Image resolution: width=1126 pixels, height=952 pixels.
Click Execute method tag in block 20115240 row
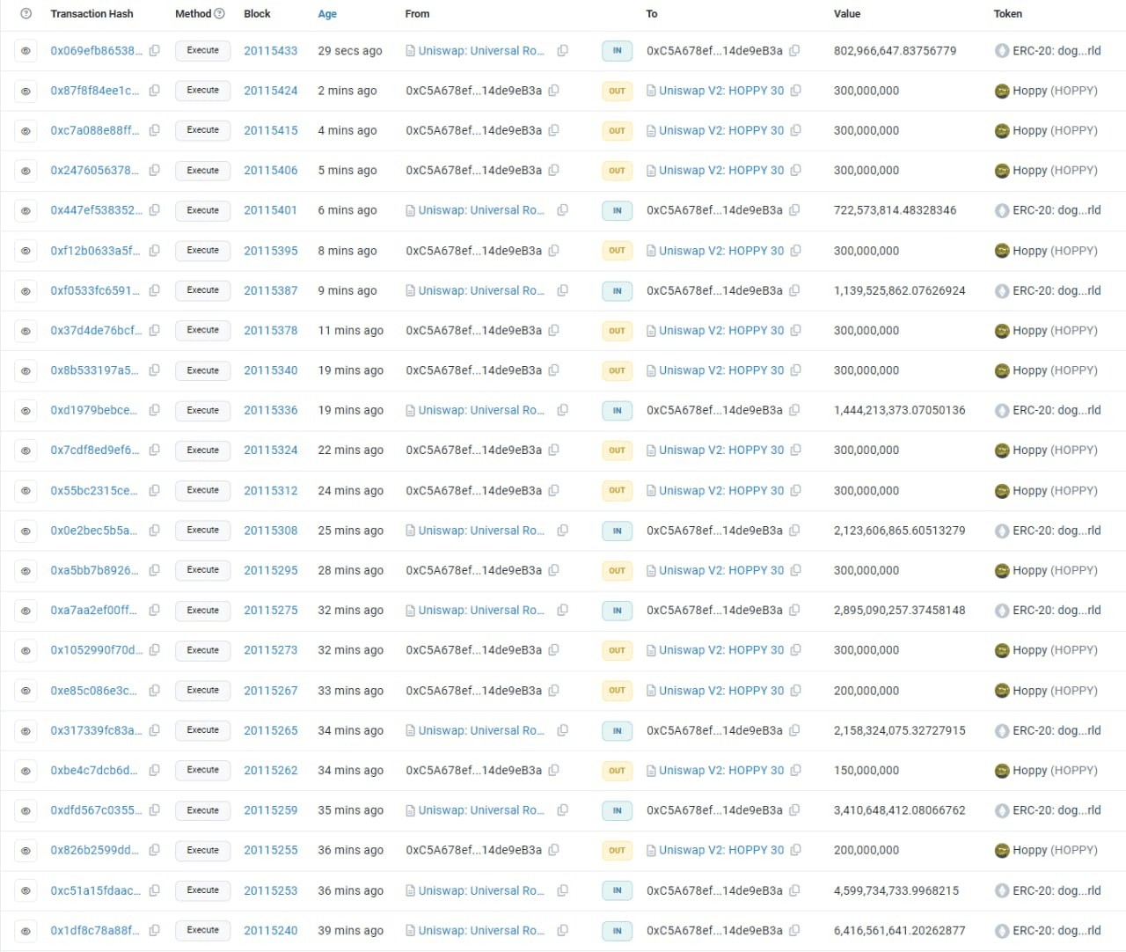click(x=203, y=930)
